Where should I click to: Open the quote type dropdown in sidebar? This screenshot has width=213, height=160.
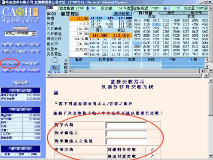[34, 33]
